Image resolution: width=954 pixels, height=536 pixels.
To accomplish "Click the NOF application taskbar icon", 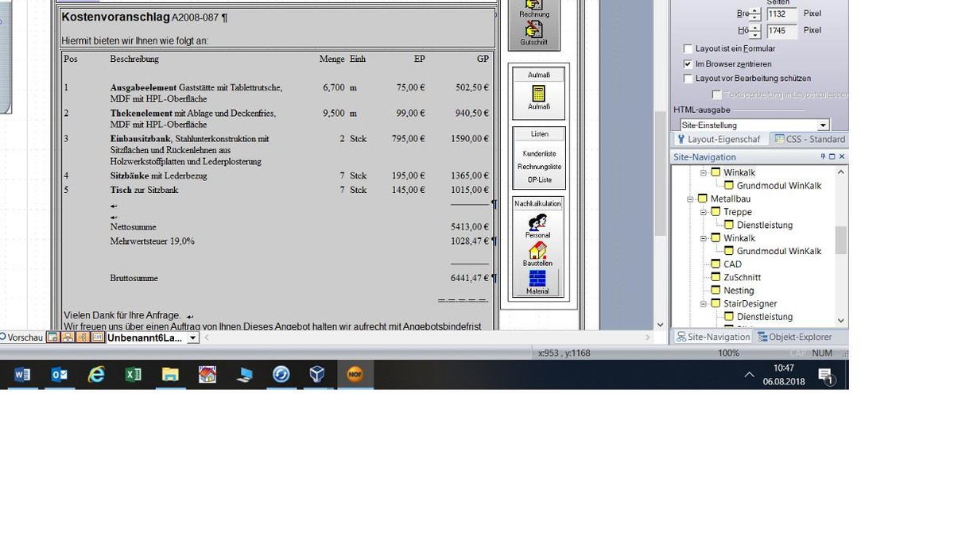I will pyautogui.click(x=355, y=375).
